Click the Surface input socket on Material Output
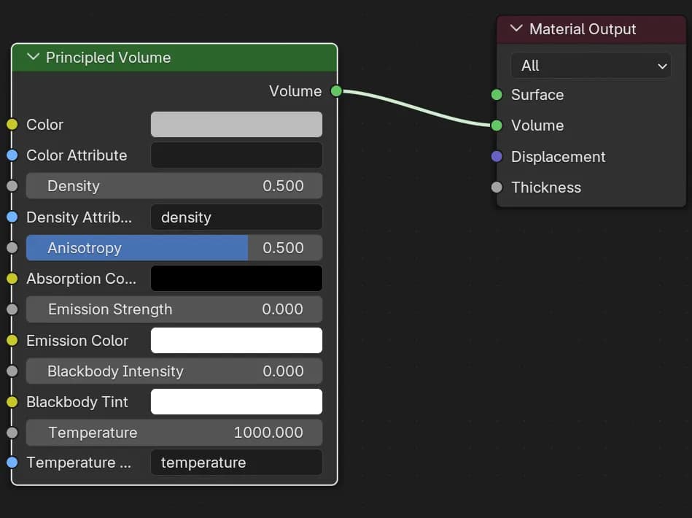692x518 pixels. click(x=497, y=95)
